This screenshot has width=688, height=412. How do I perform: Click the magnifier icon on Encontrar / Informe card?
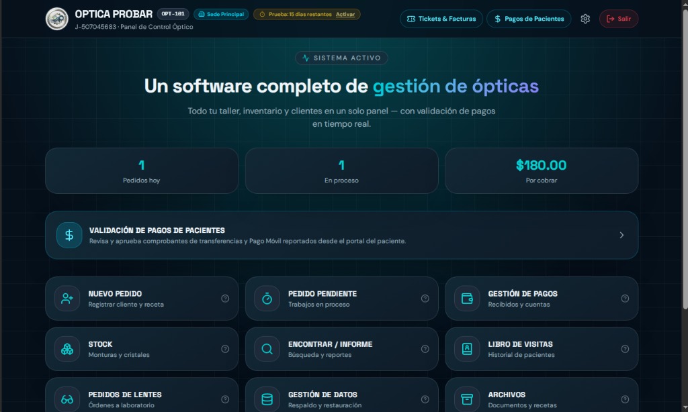267,349
